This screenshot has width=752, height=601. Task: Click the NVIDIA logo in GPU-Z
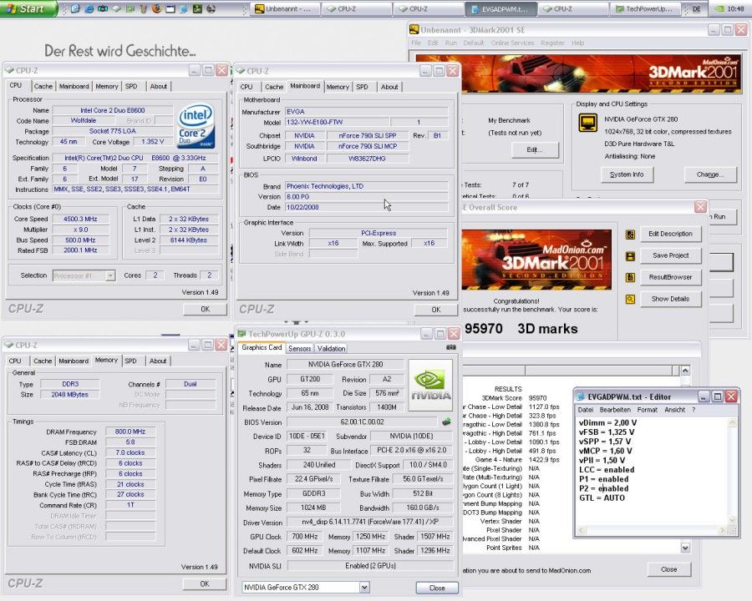tap(430, 386)
